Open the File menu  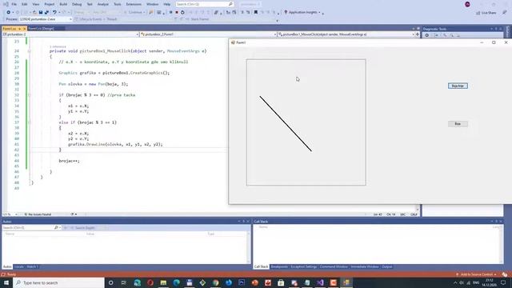(x=14, y=4)
